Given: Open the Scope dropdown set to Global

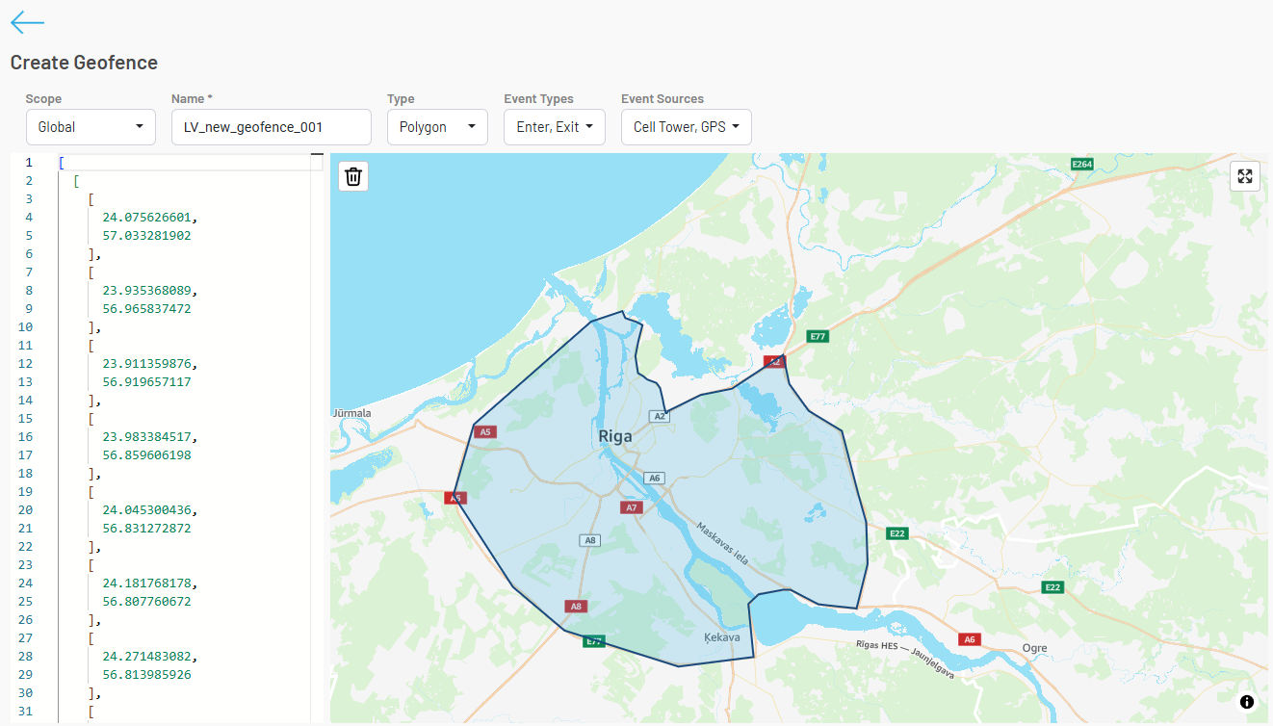Looking at the screenshot, I should pyautogui.click(x=91, y=127).
